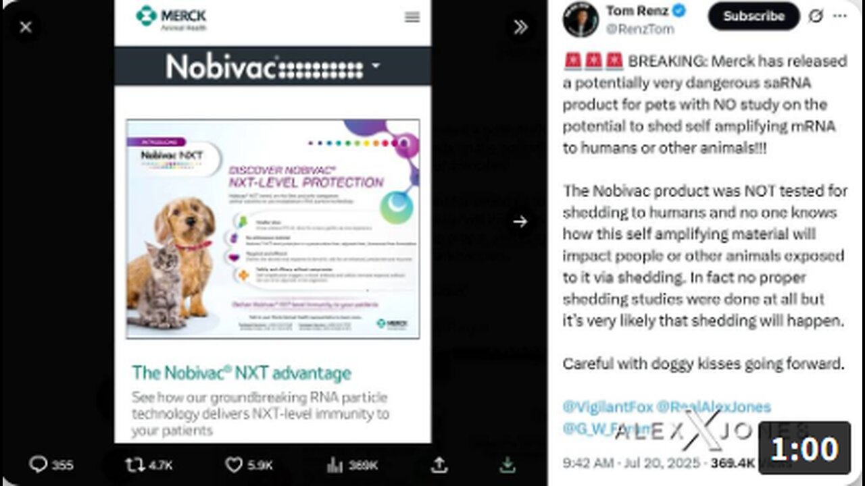Go to next image arrow
This screenshot has height=486, width=865.
pyautogui.click(x=520, y=221)
